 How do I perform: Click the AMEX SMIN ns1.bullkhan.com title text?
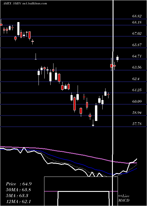pyautogui.click(x=25, y=4)
